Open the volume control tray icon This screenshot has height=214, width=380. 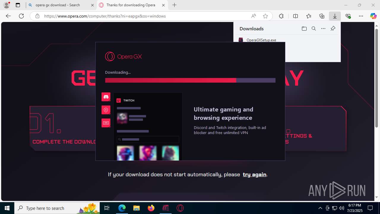point(342,208)
